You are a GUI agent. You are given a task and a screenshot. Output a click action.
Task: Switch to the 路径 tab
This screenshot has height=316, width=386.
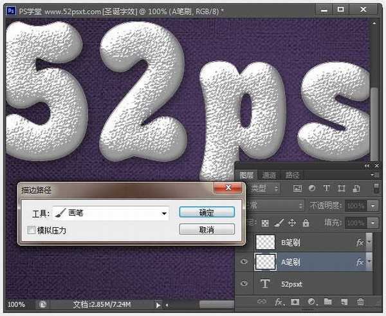[x=292, y=175]
